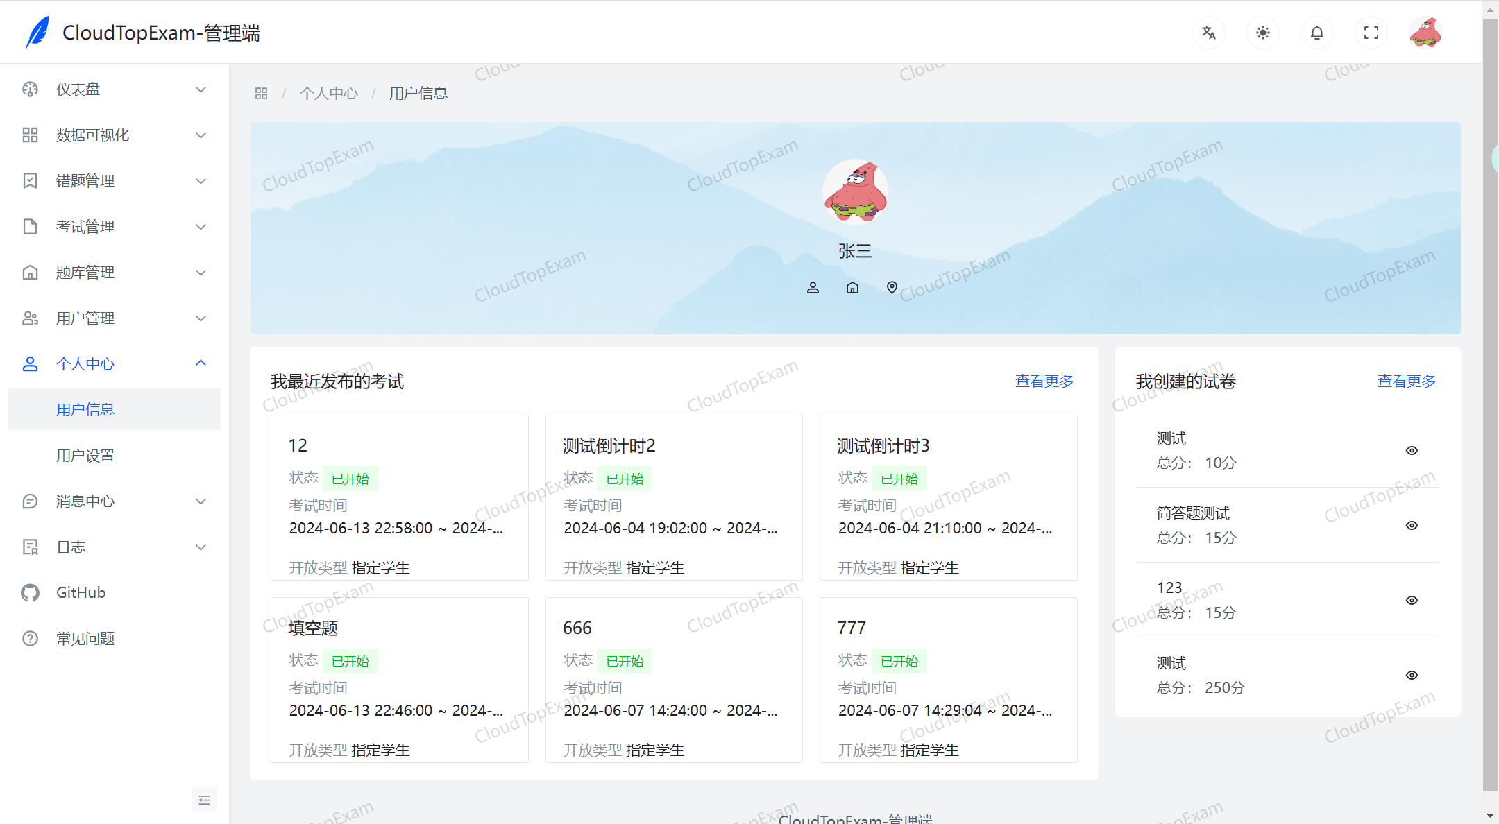Select 个人中心 in the breadcrumb
Viewport: 1499px width, 824px height.
(330, 92)
